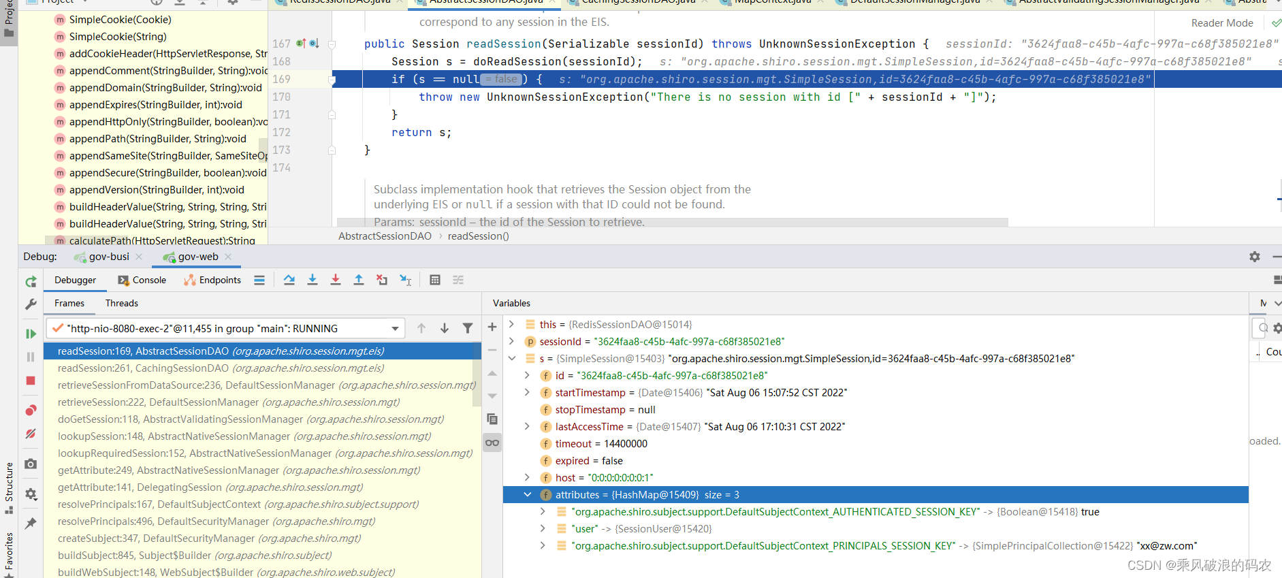Toggle Mute Breakpoints
Viewport: 1282px width, 578px height.
(x=31, y=434)
